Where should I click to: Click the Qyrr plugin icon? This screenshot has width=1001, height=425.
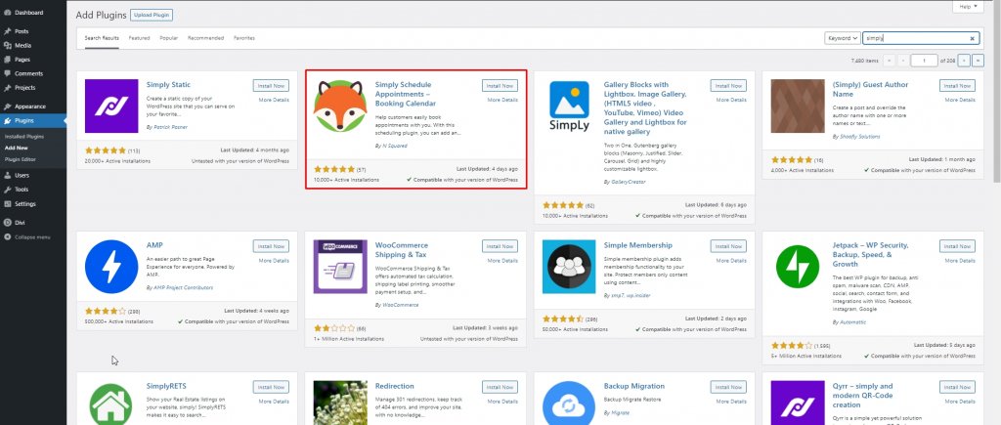798,403
